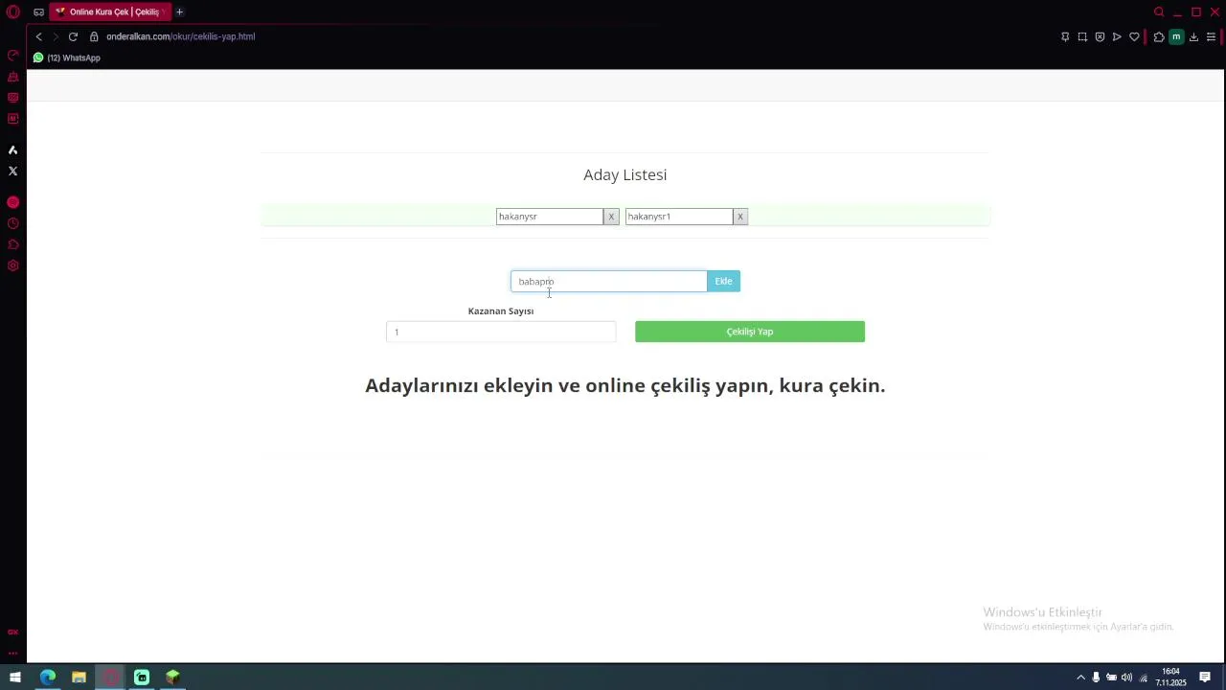1226x690 pixels.
Task: Open GX Control speedometer in sidebar
Action: (13, 56)
